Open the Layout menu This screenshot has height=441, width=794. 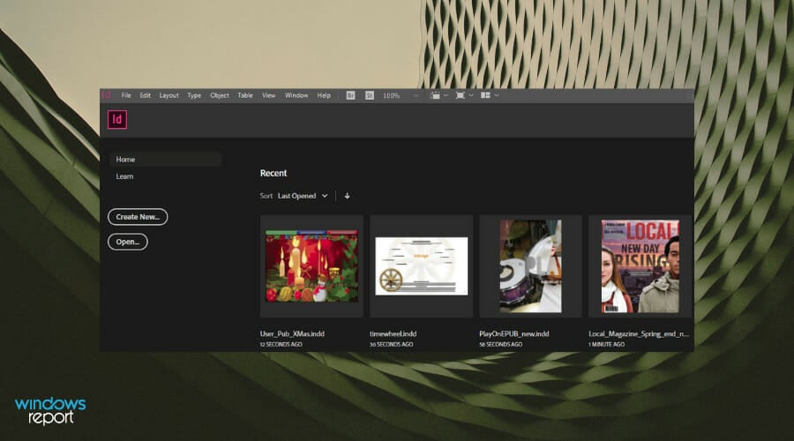[169, 95]
